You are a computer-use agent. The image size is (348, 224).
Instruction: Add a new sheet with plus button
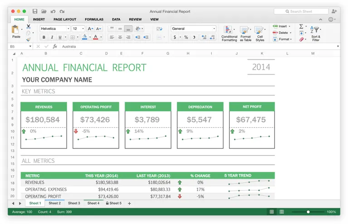coord(130,203)
